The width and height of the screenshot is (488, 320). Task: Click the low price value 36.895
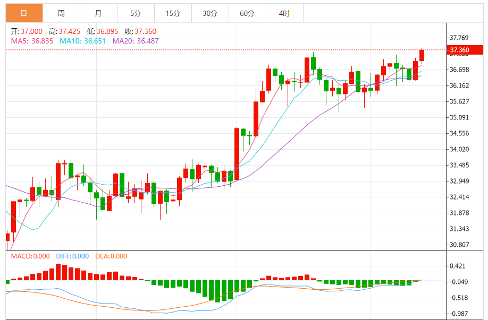[x=107, y=31]
